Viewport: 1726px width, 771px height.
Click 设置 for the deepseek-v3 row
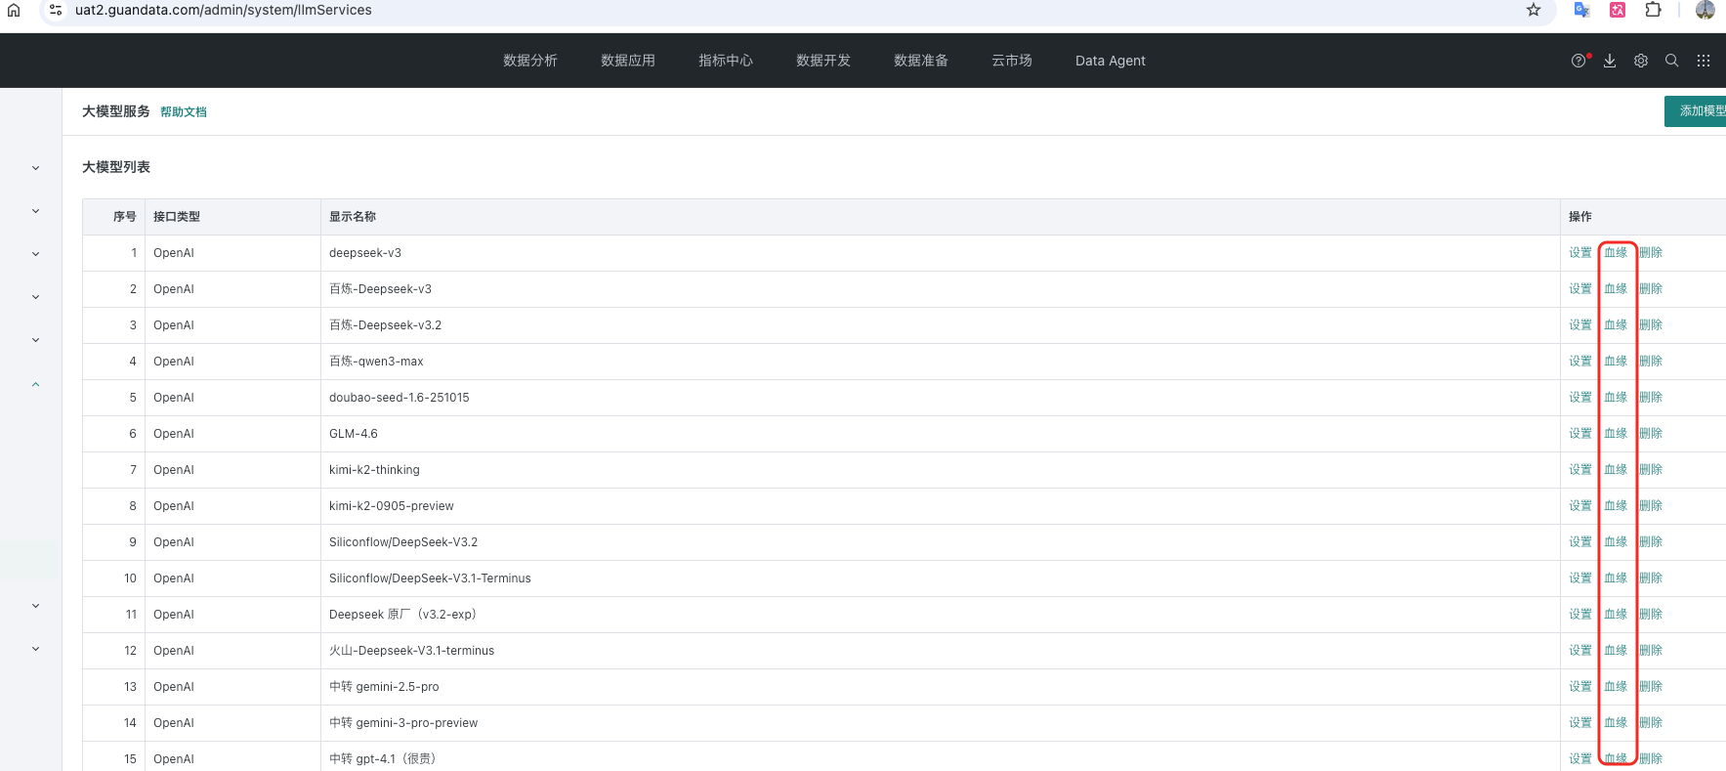click(1580, 253)
